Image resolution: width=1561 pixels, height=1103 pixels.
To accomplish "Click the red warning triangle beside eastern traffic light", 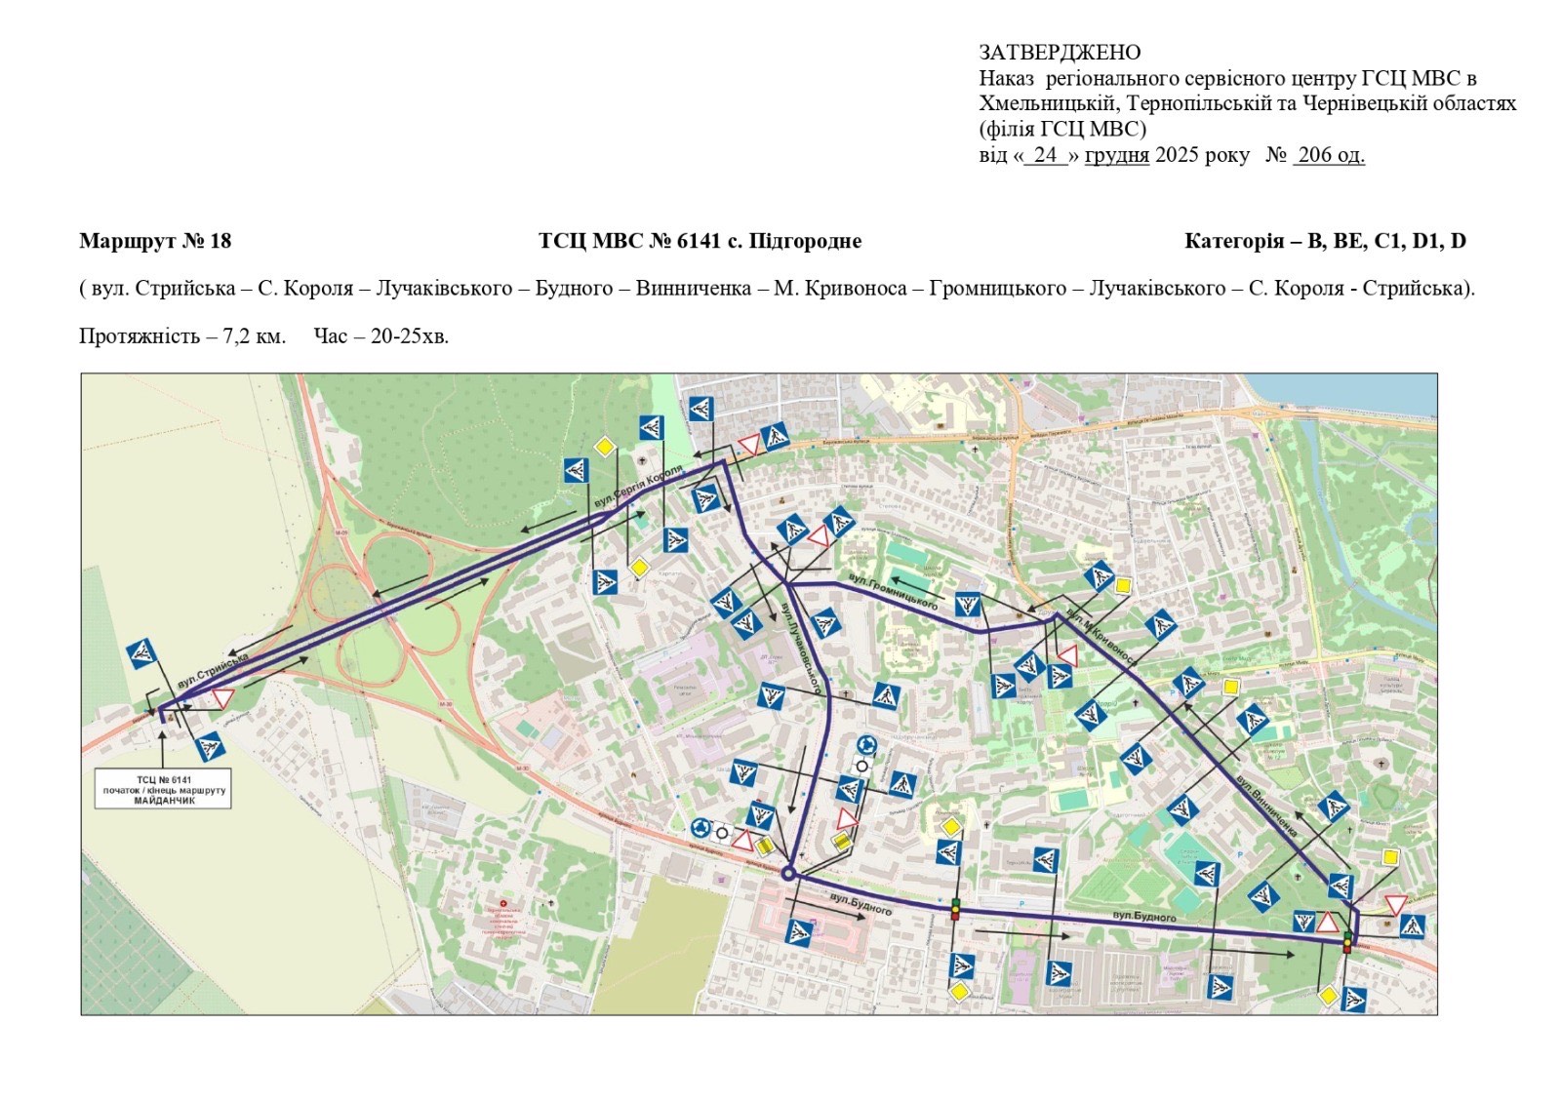I will click(1327, 922).
